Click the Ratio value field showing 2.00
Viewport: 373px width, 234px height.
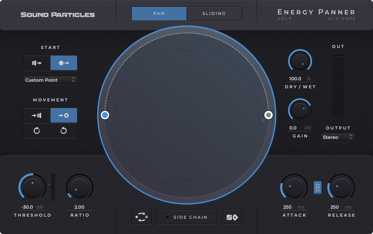tap(79, 207)
